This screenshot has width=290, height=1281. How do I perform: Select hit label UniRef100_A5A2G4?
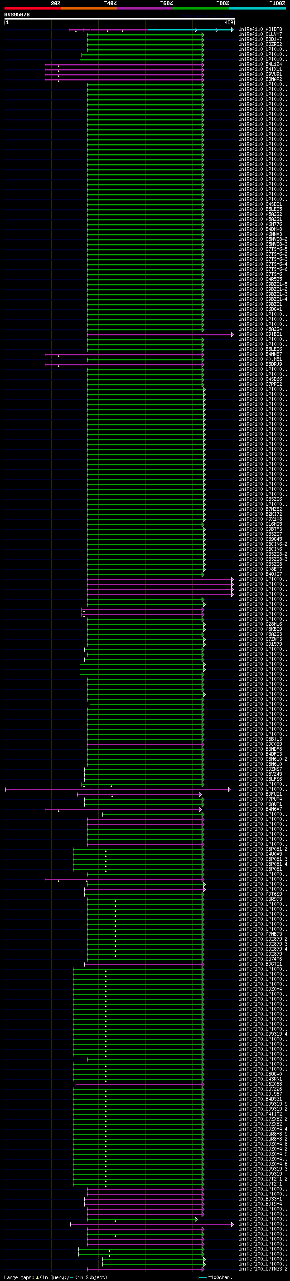pyautogui.click(x=260, y=329)
